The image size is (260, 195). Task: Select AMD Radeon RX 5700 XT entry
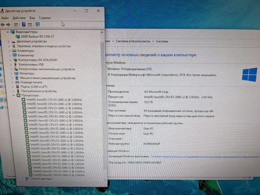pos(37,36)
